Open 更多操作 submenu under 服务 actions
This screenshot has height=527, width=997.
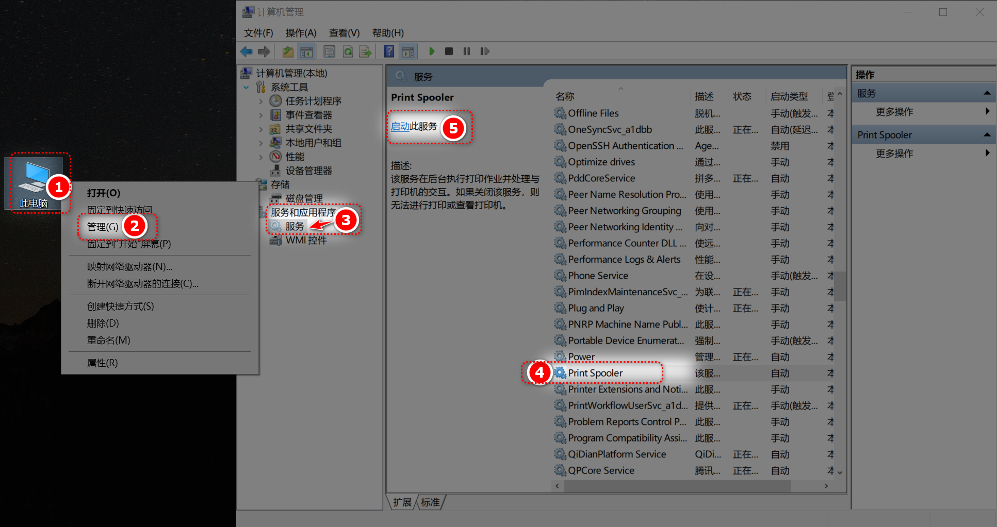(924, 112)
